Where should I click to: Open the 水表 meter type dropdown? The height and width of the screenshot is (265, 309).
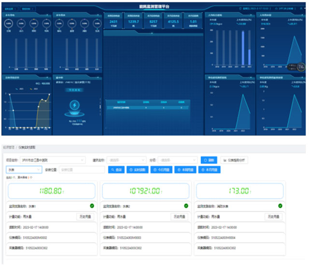click(24, 170)
